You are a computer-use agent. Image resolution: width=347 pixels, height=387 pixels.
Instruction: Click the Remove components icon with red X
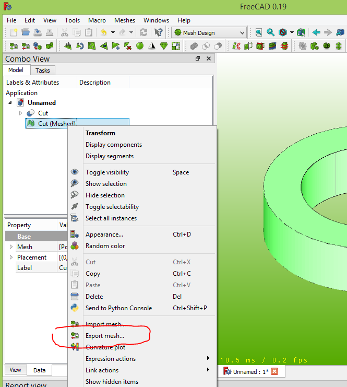(x=128, y=46)
